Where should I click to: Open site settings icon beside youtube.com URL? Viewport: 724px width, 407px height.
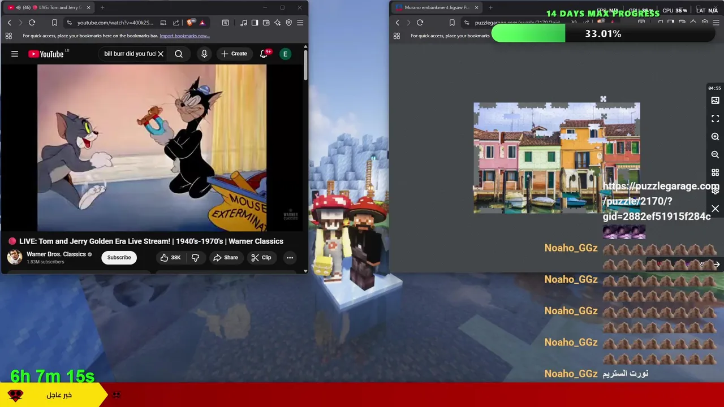tap(69, 23)
